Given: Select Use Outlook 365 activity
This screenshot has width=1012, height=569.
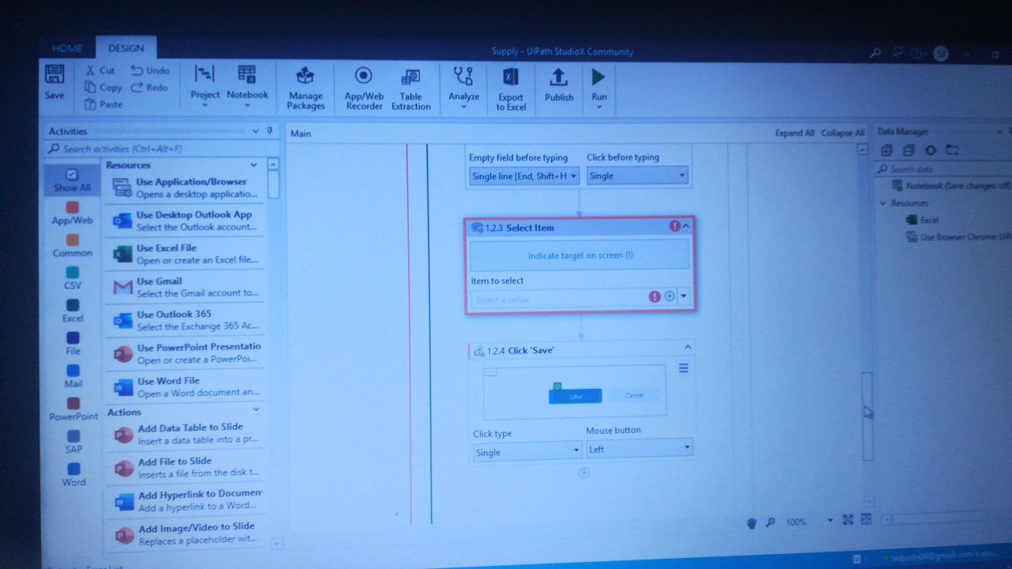Looking at the screenshot, I should point(185,320).
